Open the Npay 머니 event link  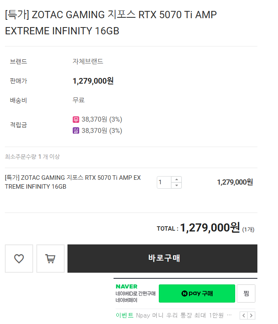(x=183, y=316)
